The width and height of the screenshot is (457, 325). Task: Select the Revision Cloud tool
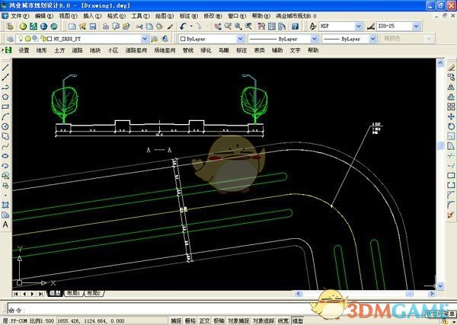(x=5, y=136)
